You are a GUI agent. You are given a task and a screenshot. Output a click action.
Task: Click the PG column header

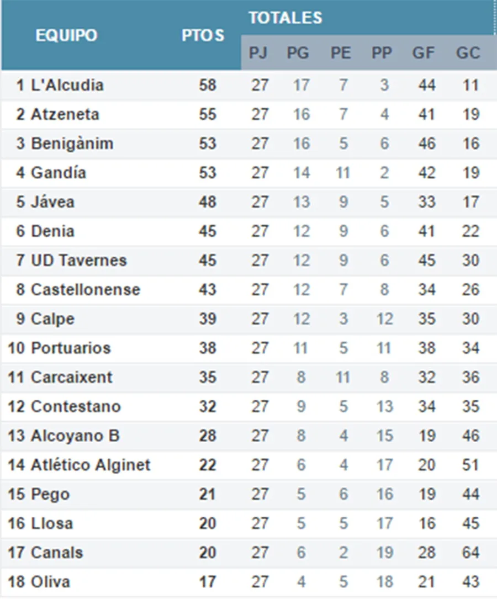click(x=298, y=53)
